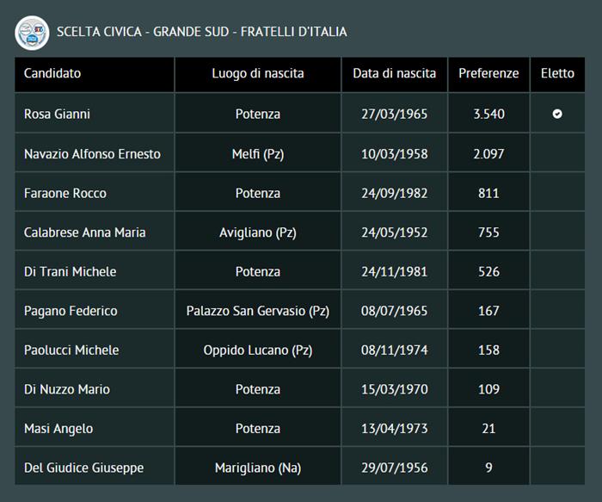Click the party logo icon
Image resolution: width=602 pixels, height=502 pixels.
pyautogui.click(x=32, y=33)
